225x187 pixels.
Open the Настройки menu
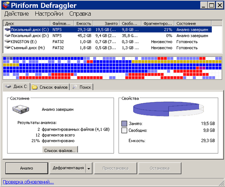pos(49,14)
